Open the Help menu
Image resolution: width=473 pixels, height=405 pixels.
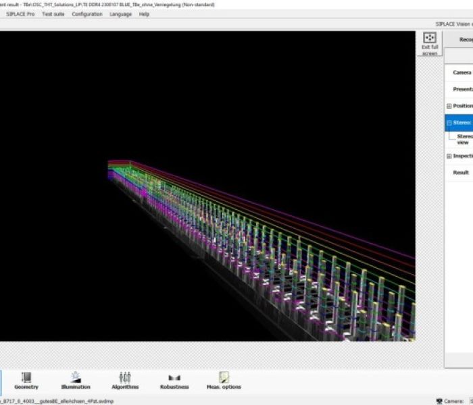[144, 14]
